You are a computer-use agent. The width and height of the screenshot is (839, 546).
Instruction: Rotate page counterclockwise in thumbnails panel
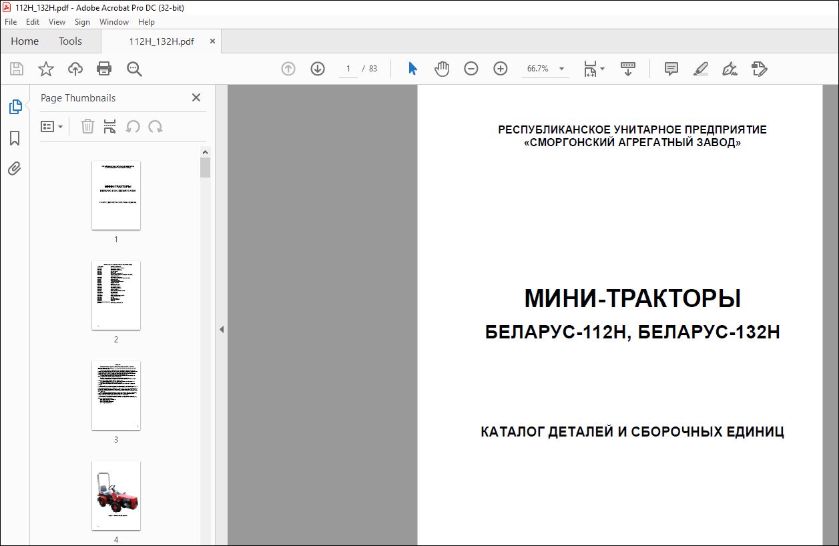click(x=133, y=127)
